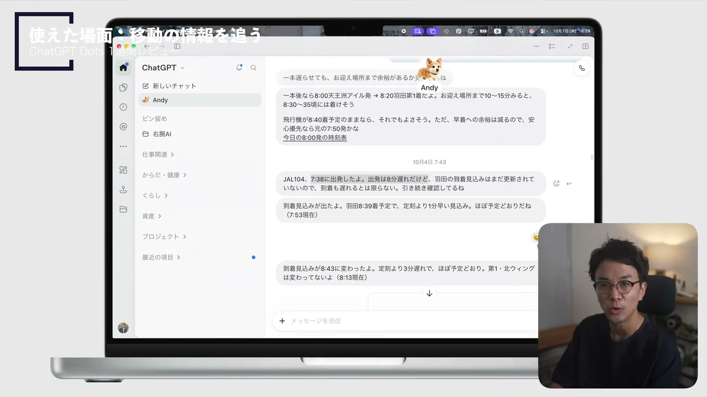Click the message starting 到着見込みが出たよ
The width and height of the screenshot is (707, 397).
pyautogui.click(x=411, y=210)
